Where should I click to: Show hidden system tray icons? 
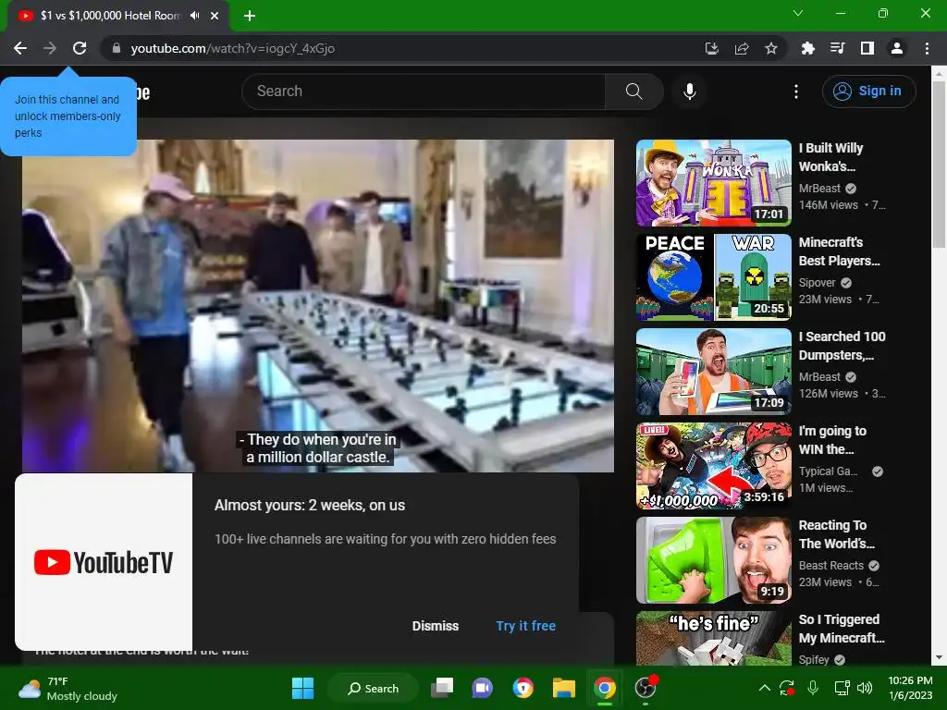coord(764,688)
